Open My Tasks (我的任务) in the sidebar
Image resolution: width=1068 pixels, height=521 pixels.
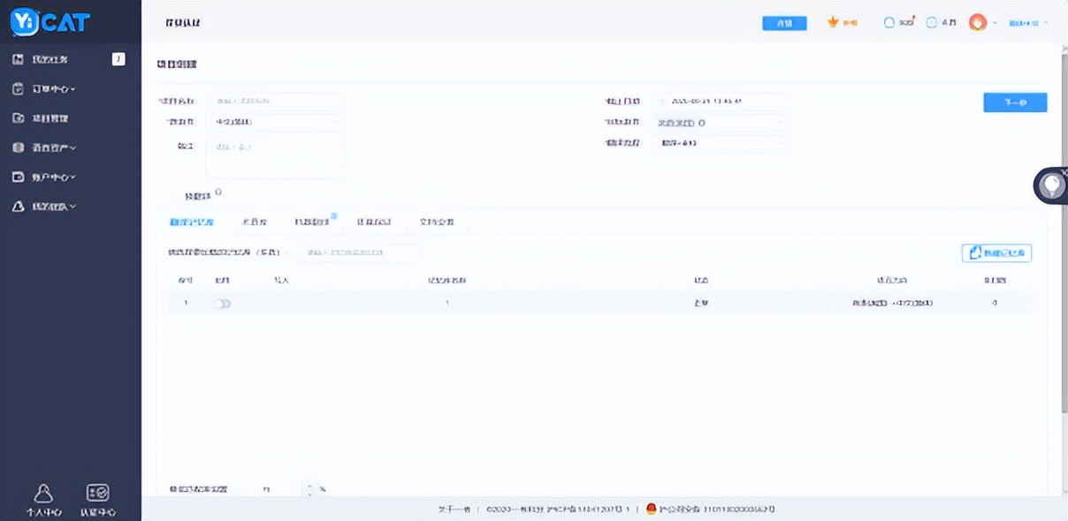pyautogui.click(x=50, y=59)
